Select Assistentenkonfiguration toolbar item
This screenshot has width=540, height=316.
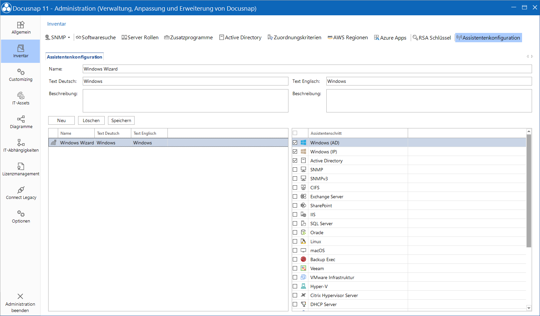click(x=488, y=38)
